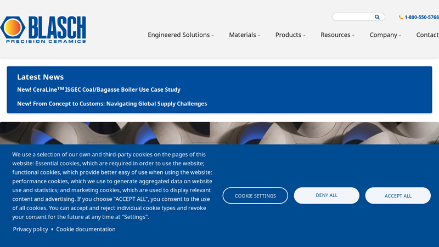Open Cookie Settings
Screen dimensions: 439x247
(255, 196)
